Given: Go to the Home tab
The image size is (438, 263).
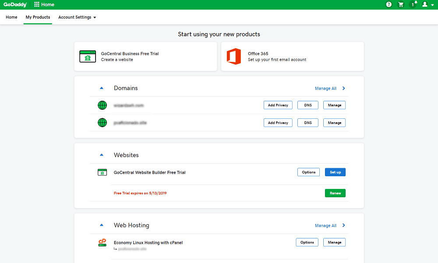Looking at the screenshot, I should pos(11,17).
